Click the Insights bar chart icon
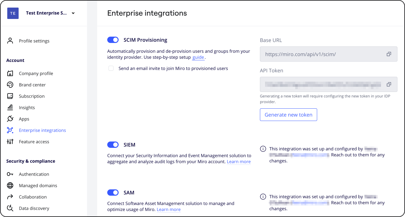The width and height of the screenshot is (405, 217). click(10, 107)
